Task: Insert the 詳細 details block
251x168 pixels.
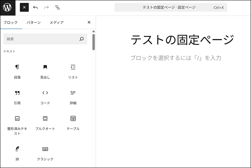Action: (x=73, y=97)
